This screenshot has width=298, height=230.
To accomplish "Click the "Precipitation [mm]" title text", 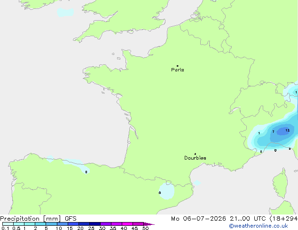I will (31, 219).
